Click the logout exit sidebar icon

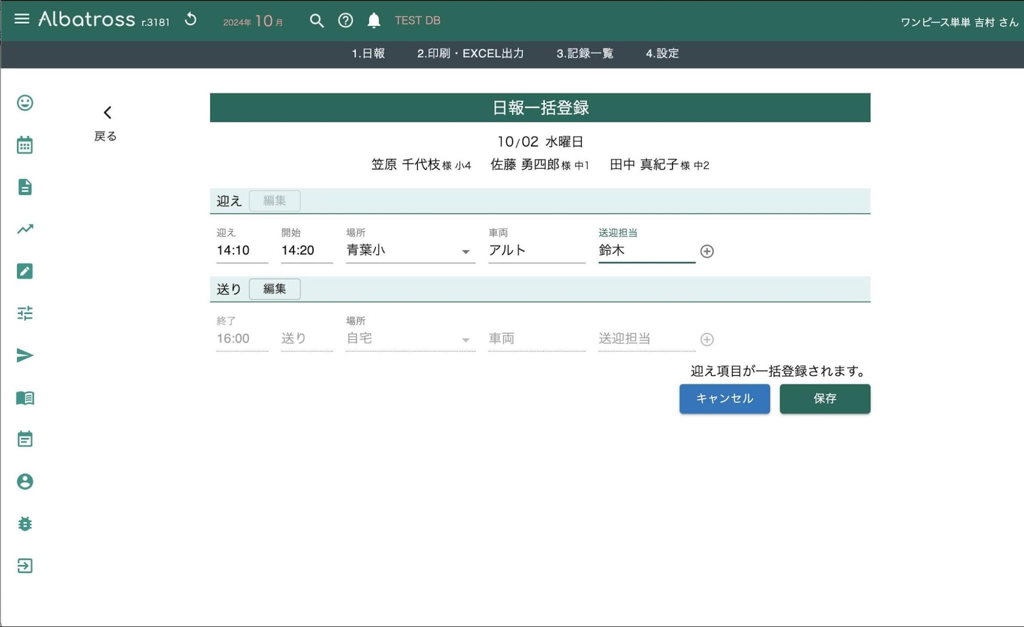coord(25,566)
